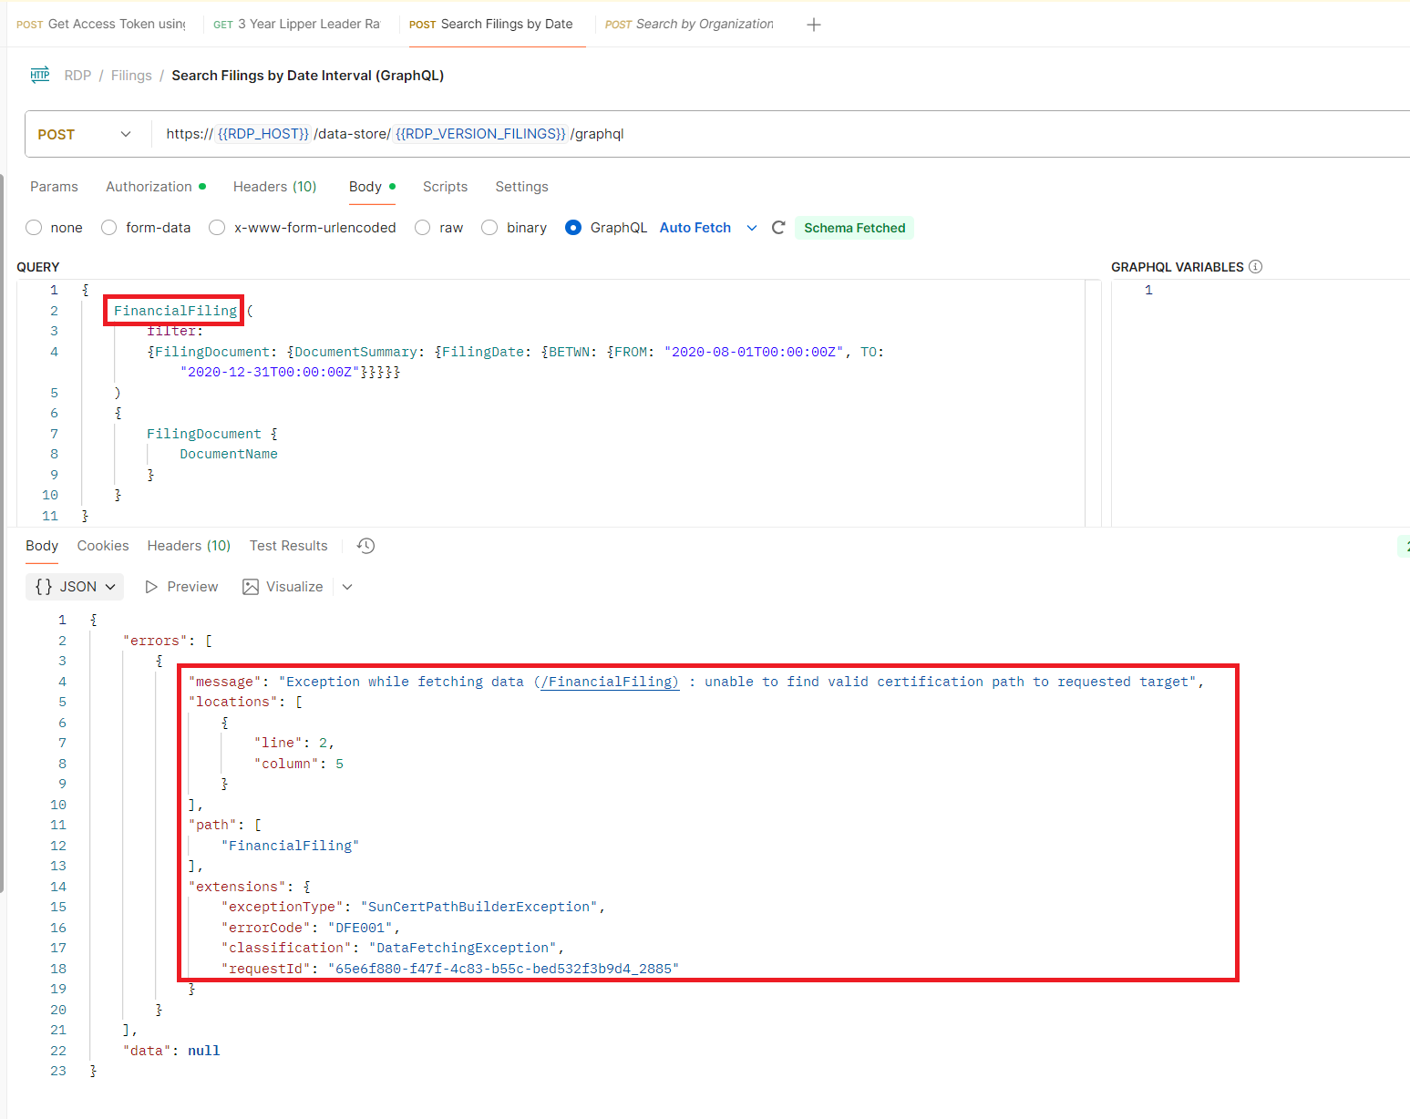
Task: Open the Test Results tab
Action: point(288,546)
